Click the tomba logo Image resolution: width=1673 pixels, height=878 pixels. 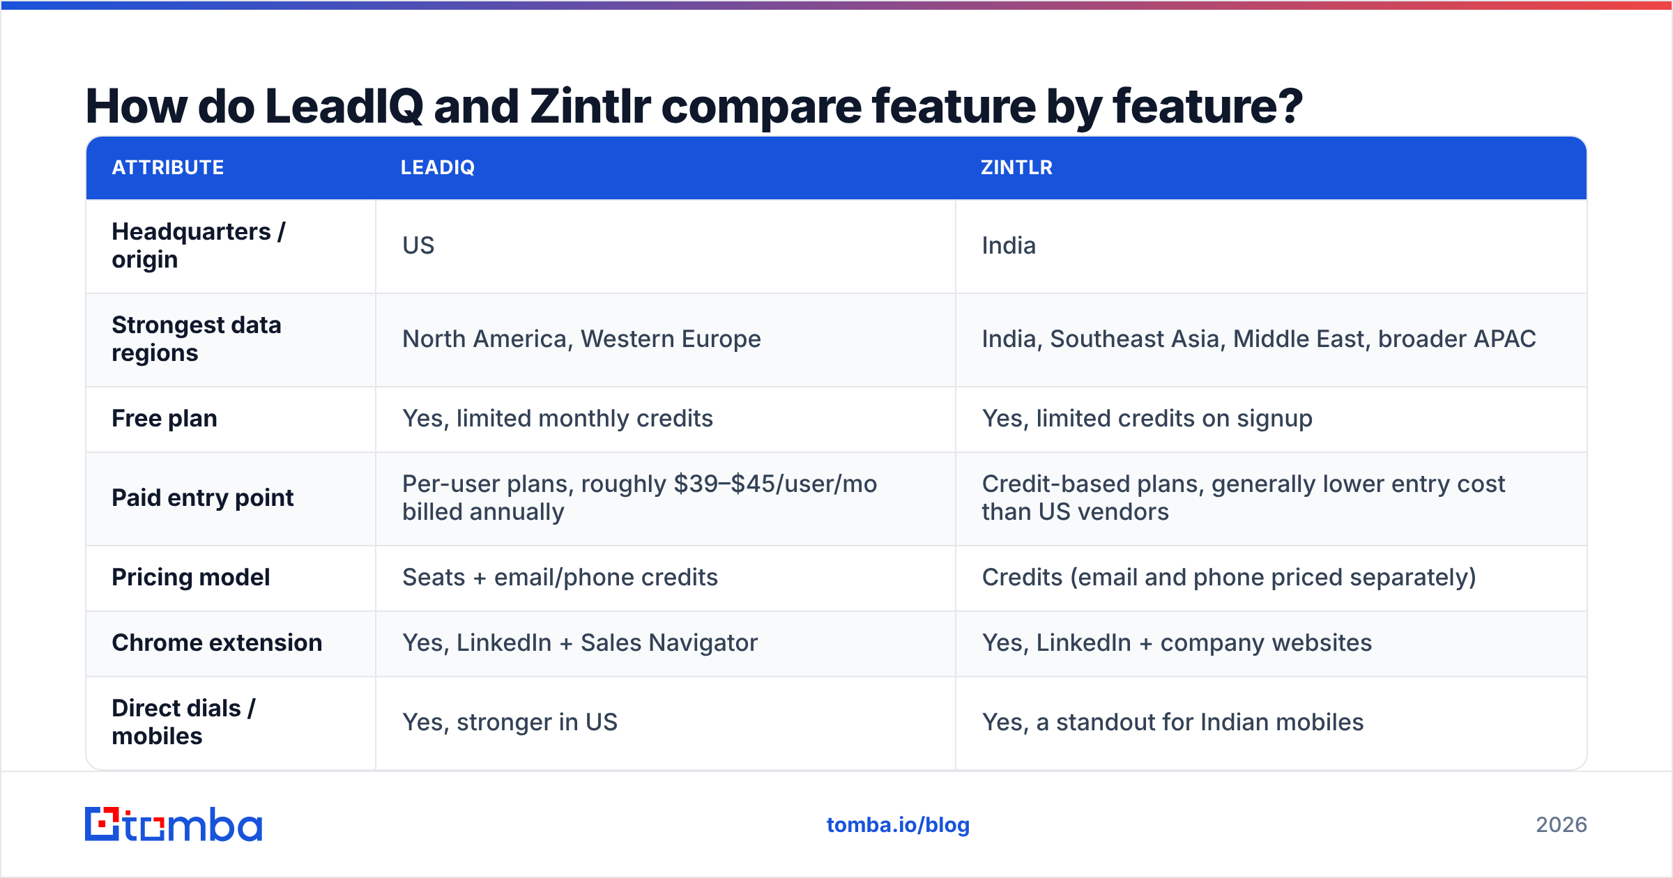pos(174,824)
